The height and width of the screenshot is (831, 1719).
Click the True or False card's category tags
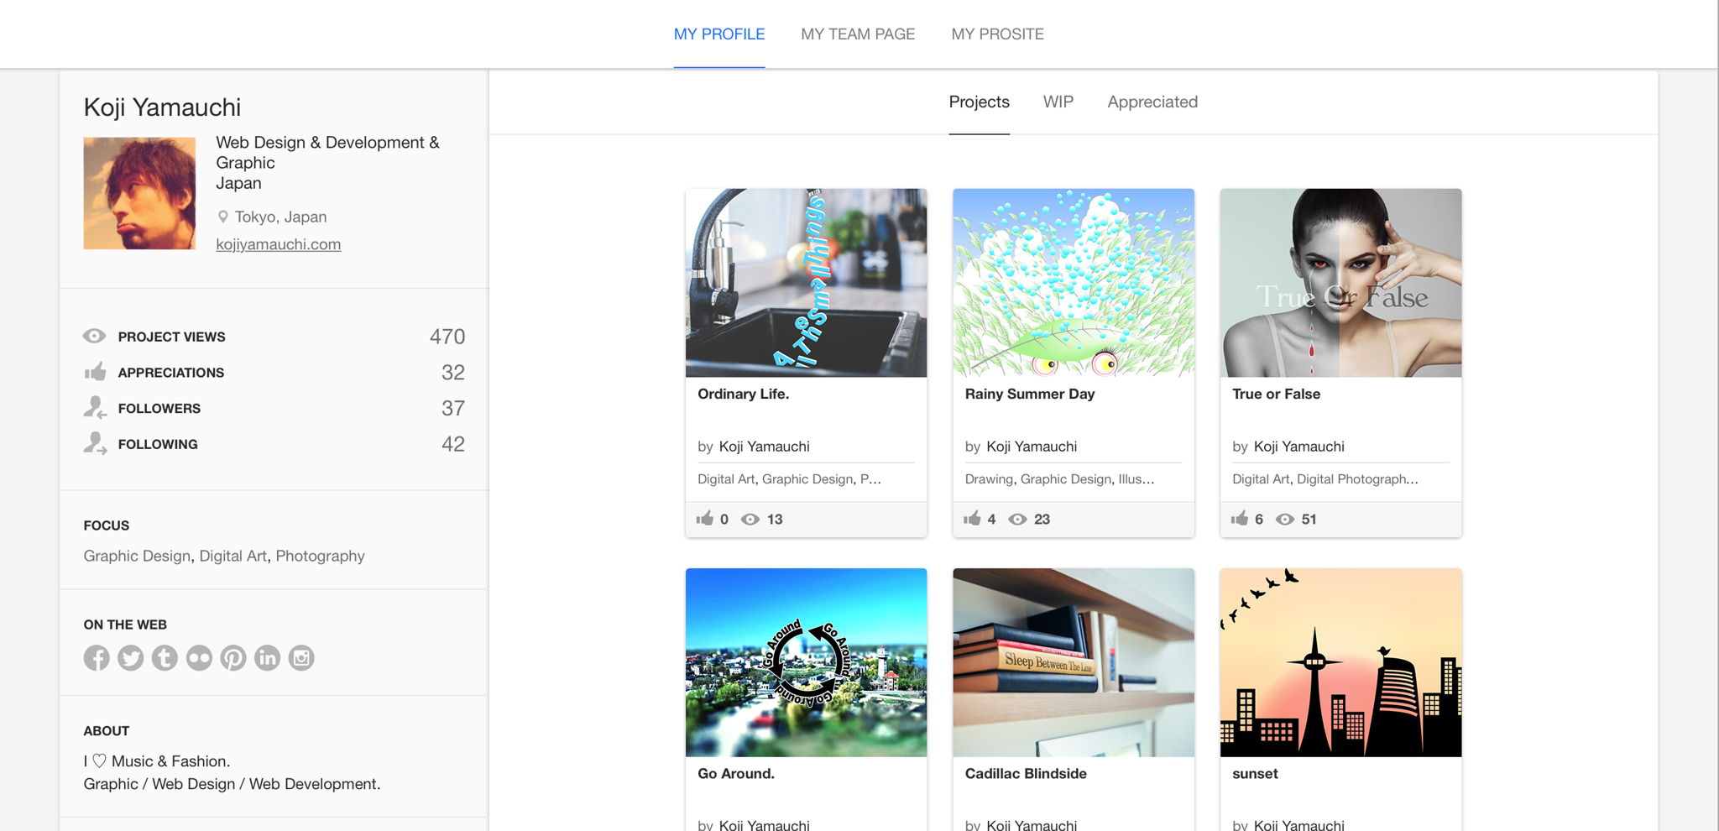tap(1325, 479)
